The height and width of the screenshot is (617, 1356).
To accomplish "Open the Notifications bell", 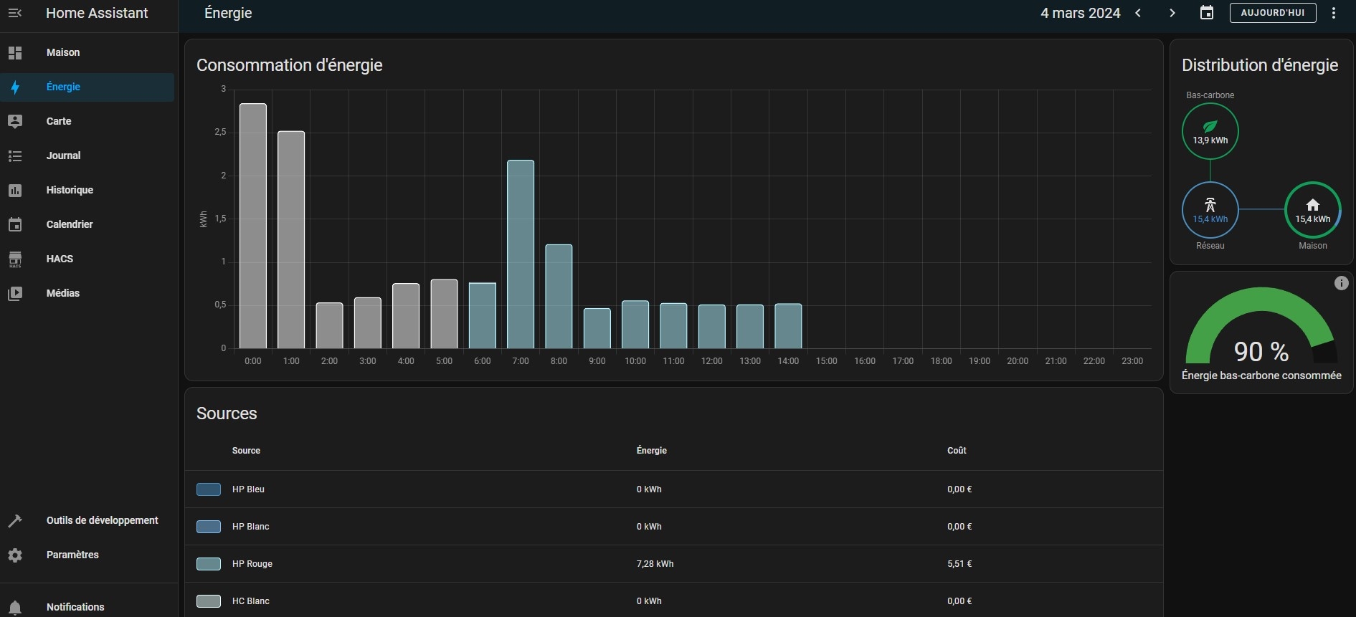I will 15,607.
